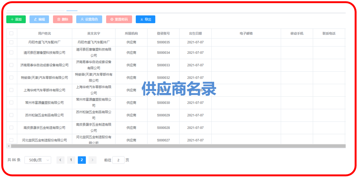Toggle the select-all header checkbox

(11, 33)
